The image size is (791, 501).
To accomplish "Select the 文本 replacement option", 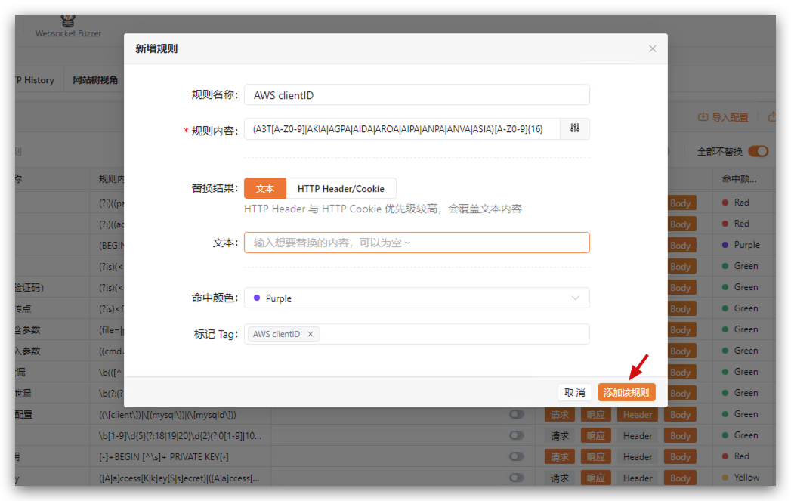I will click(x=264, y=189).
